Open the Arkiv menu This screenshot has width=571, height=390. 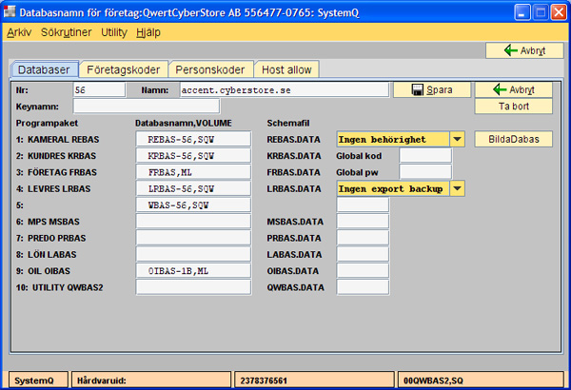click(19, 31)
